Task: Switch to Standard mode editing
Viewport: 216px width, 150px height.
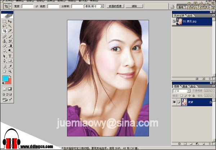Action: [x=4, y=89]
